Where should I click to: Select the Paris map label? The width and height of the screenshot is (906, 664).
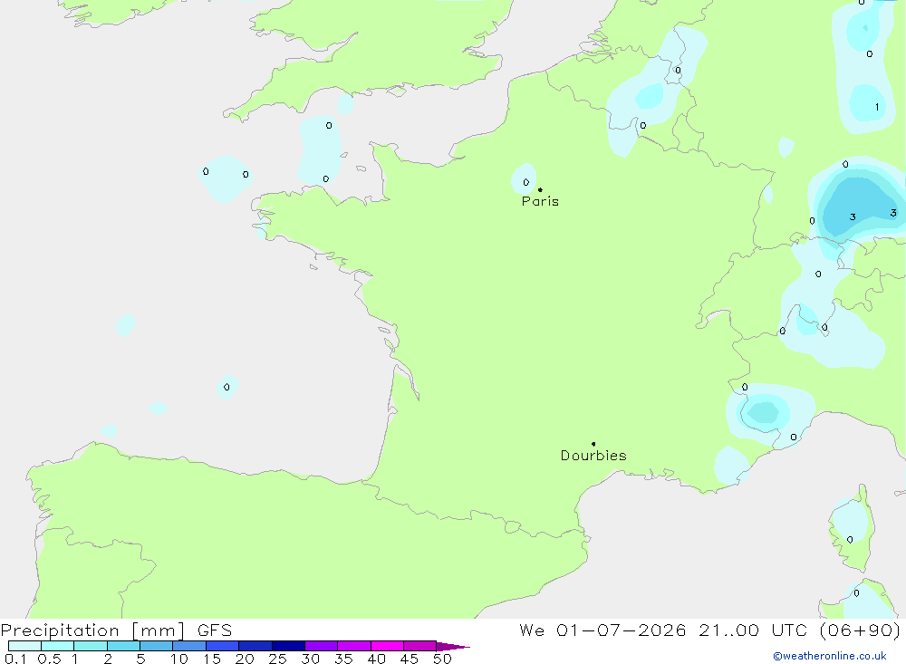(540, 201)
